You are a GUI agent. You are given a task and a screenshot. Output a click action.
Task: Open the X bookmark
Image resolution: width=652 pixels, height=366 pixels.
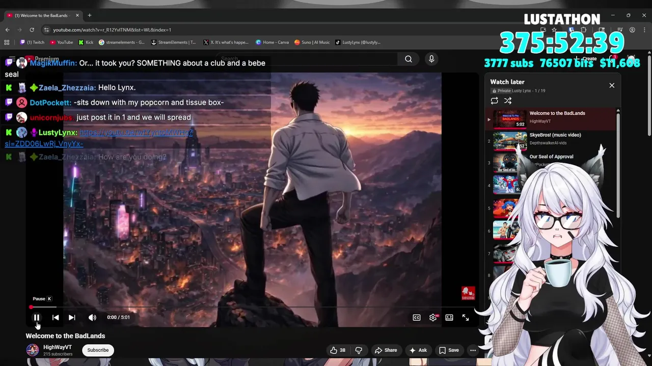click(x=226, y=42)
